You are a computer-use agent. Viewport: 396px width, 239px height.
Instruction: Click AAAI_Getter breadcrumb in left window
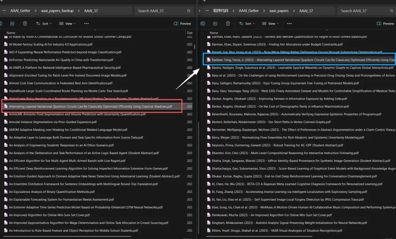click(x=20, y=11)
